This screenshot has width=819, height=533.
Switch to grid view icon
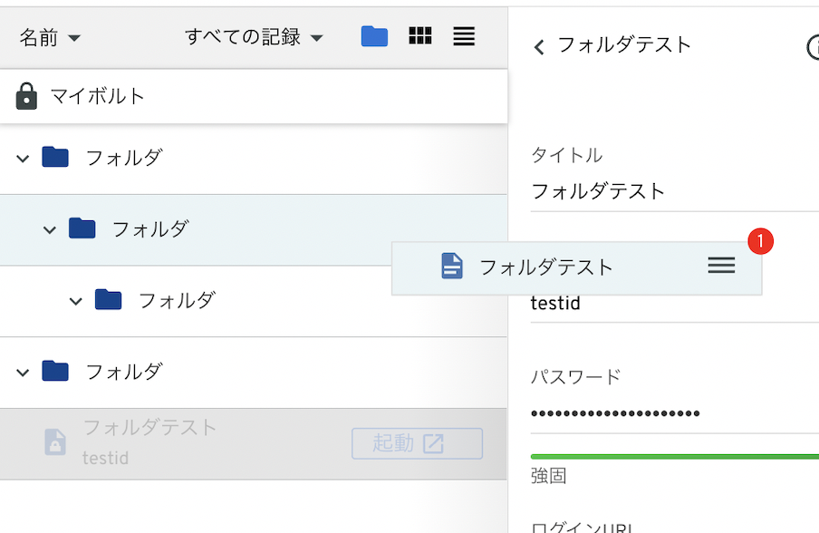point(420,36)
